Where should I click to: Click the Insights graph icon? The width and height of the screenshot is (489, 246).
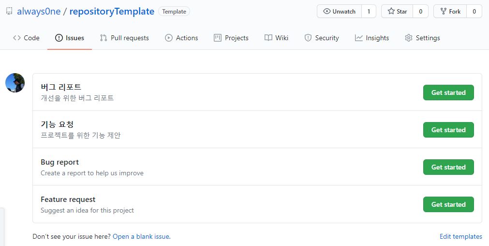[x=358, y=38]
